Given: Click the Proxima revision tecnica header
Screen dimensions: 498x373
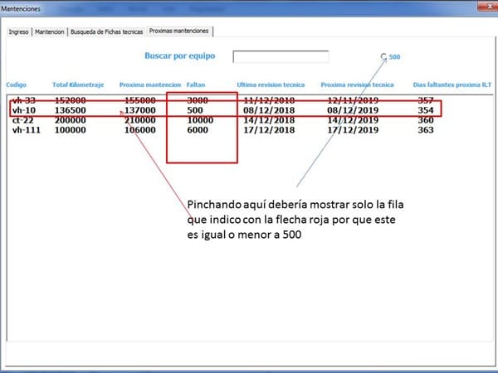Looking at the screenshot, I should click(x=357, y=85).
